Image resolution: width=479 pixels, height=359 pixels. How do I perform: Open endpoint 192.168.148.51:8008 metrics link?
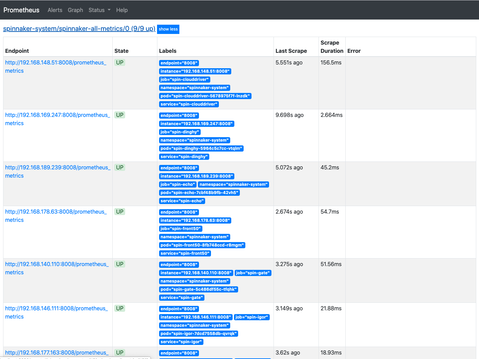(x=56, y=67)
